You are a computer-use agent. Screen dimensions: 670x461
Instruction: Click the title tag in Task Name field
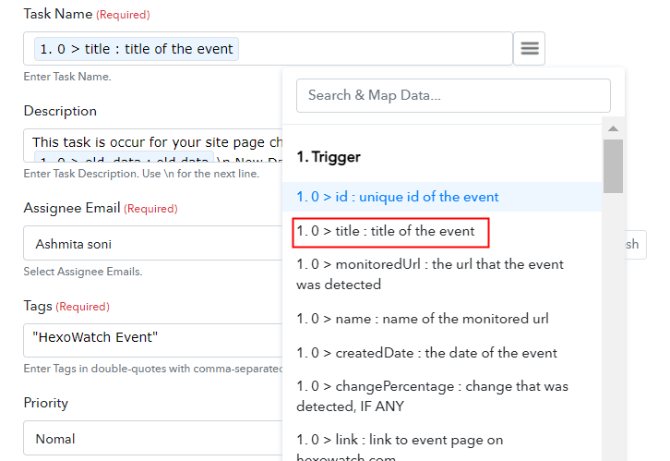[137, 49]
